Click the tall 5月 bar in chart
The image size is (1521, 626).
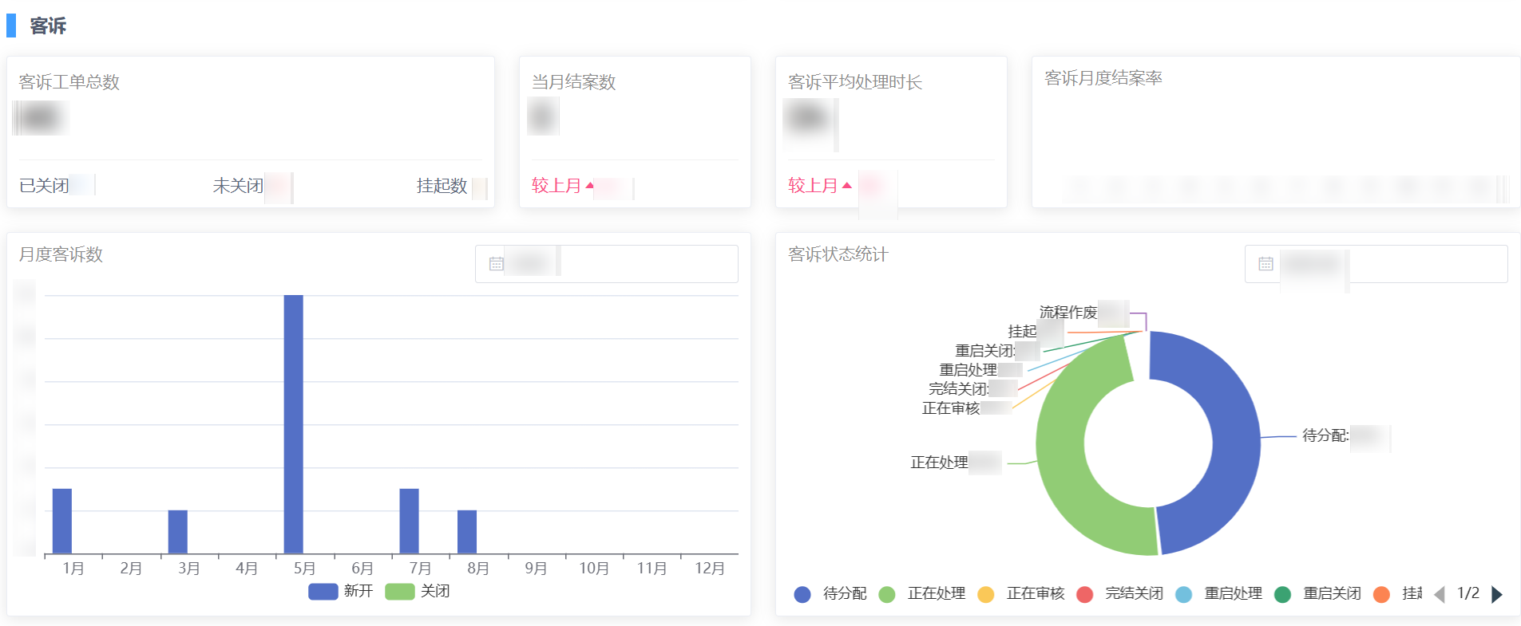coord(293,423)
